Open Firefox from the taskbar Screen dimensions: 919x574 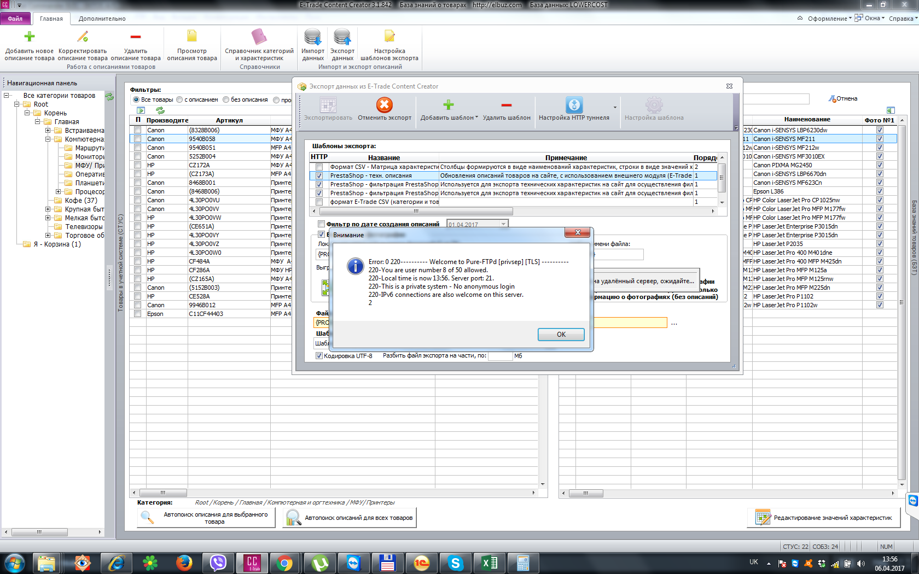[184, 563]
